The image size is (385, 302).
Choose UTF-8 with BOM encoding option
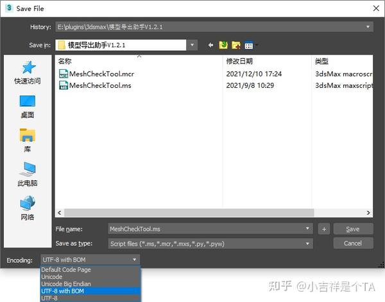(90, 291)
